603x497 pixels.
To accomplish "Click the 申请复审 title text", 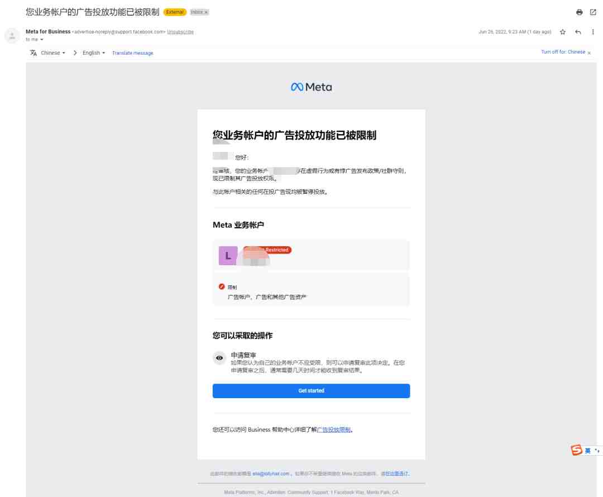I will pos(243,355).
